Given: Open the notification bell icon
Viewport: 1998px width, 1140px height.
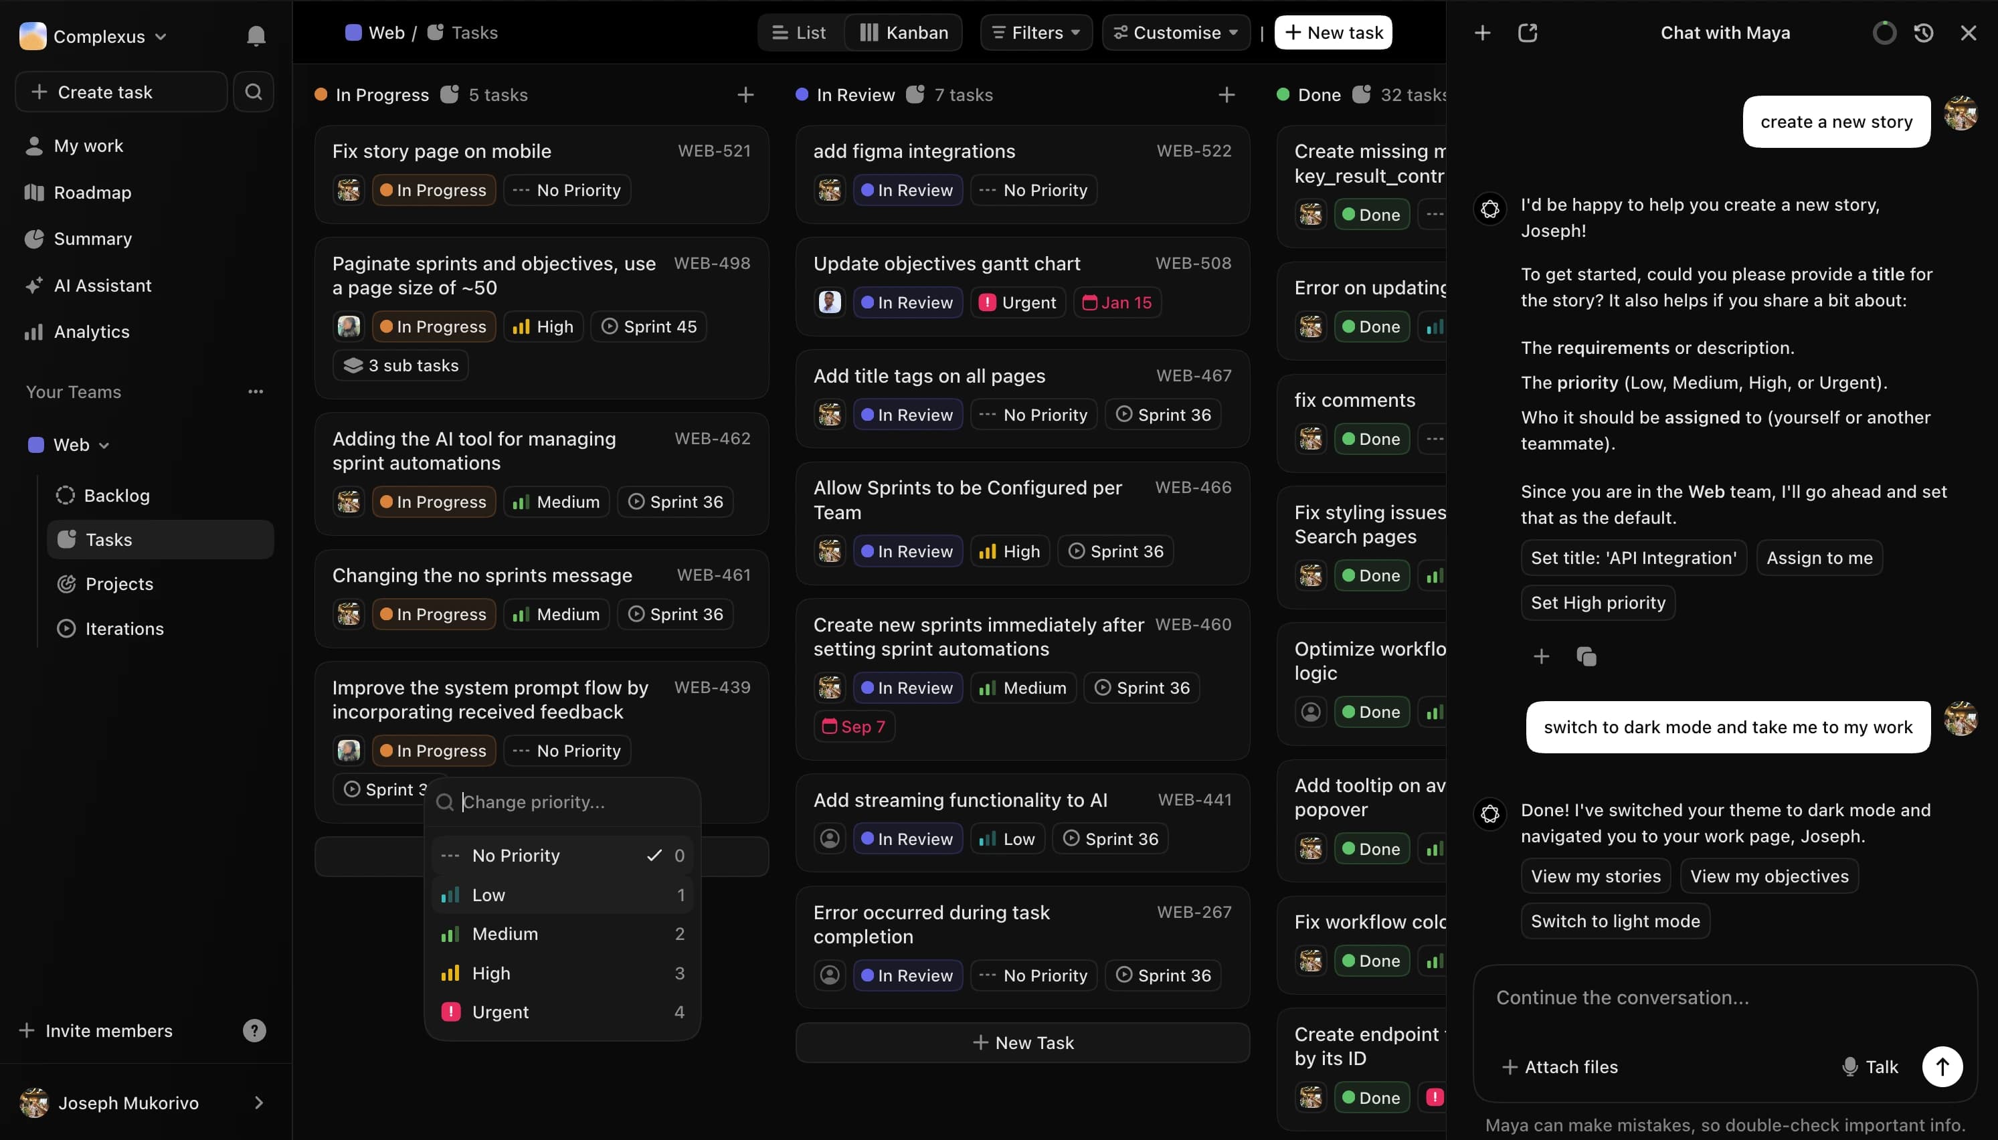Looking at the screenshot, I should [x=255, y=35].
